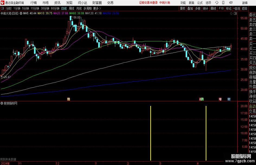
Task: Click the 自动 label in right panel
Action: click(x=252, y=107)
